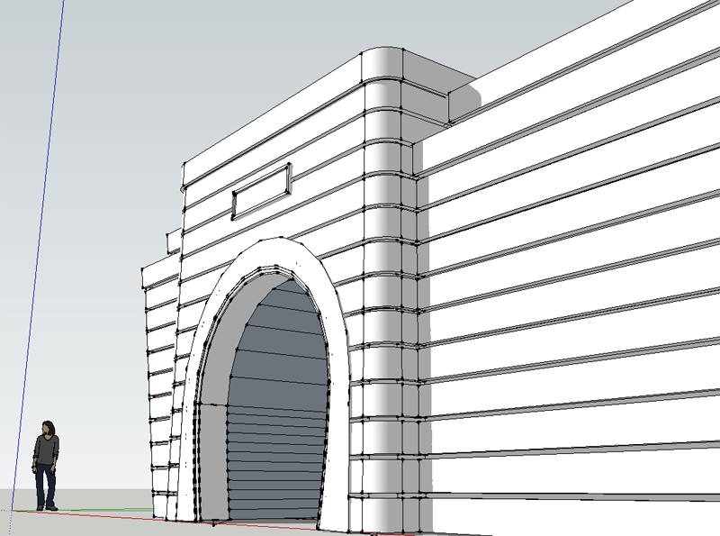The width and height of the screenshot is (720, 536).
Task: Select the standing human scale figure
Action: tap(46, 465)
